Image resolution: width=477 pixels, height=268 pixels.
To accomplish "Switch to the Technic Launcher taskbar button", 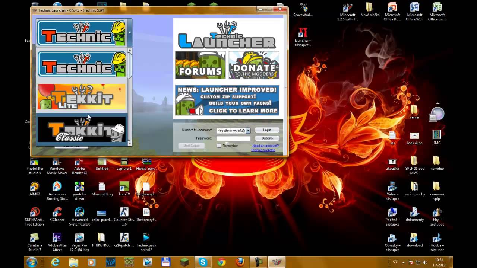I will point(277,262).
